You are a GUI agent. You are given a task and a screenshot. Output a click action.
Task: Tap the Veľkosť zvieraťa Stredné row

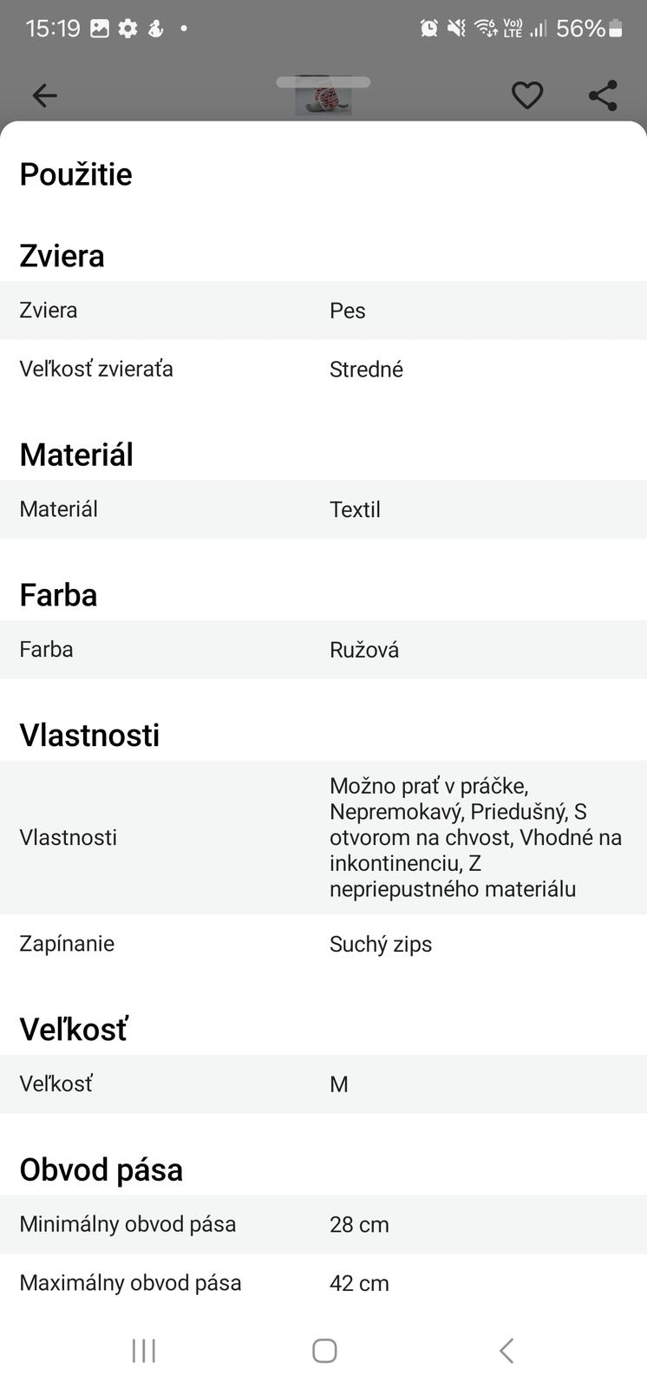coord(323,370)
